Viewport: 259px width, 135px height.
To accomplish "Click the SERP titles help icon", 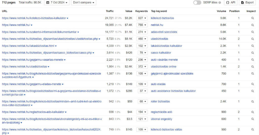I will coord(220,3).
